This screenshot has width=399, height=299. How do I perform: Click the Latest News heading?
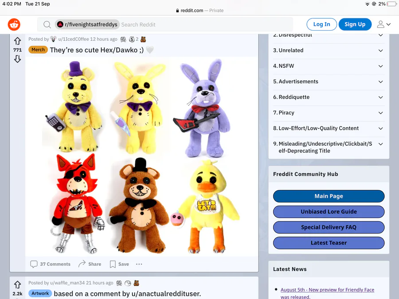[x=290, y=269]
